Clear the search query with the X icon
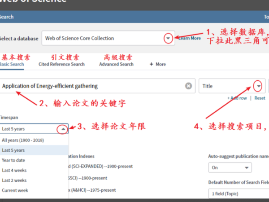 (x=188, y=86)
